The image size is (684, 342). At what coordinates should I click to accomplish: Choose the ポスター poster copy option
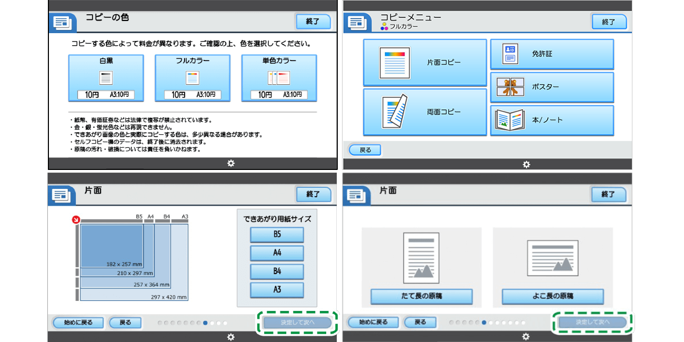pyautogui.click(x=552, y=87)
